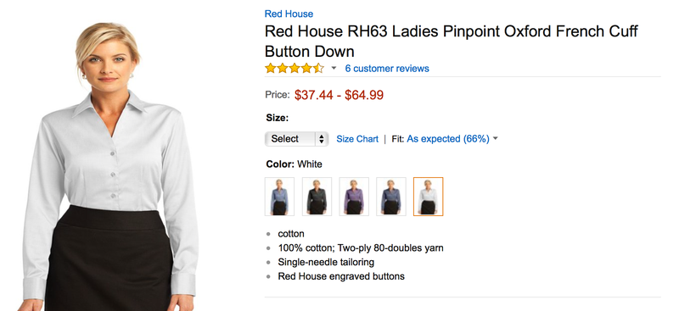Select the purple shirt color swatch

354,197
